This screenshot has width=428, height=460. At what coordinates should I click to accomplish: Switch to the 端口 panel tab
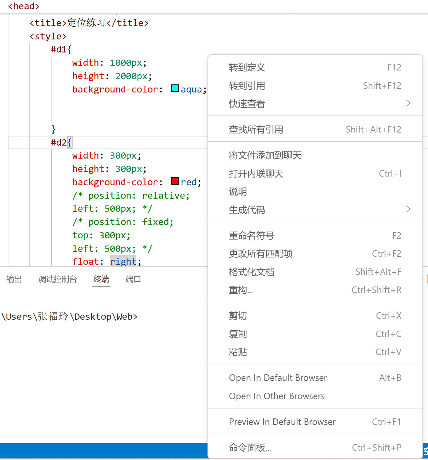(x=133, y=279)
